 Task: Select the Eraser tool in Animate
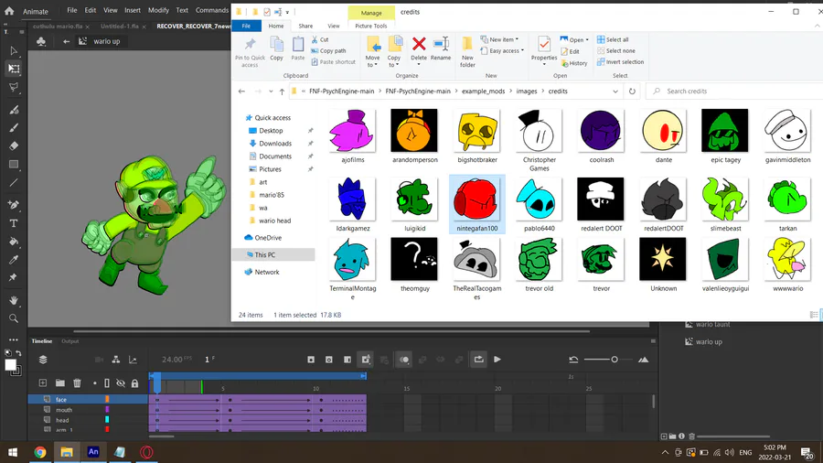click(x=14, y=145)
